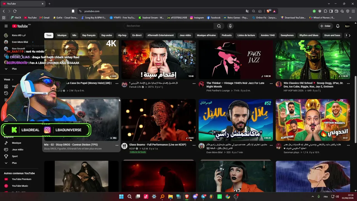Play the Glass Beams performance thumbnail
This screenshot has width=357, height=201.
(158, 120)
